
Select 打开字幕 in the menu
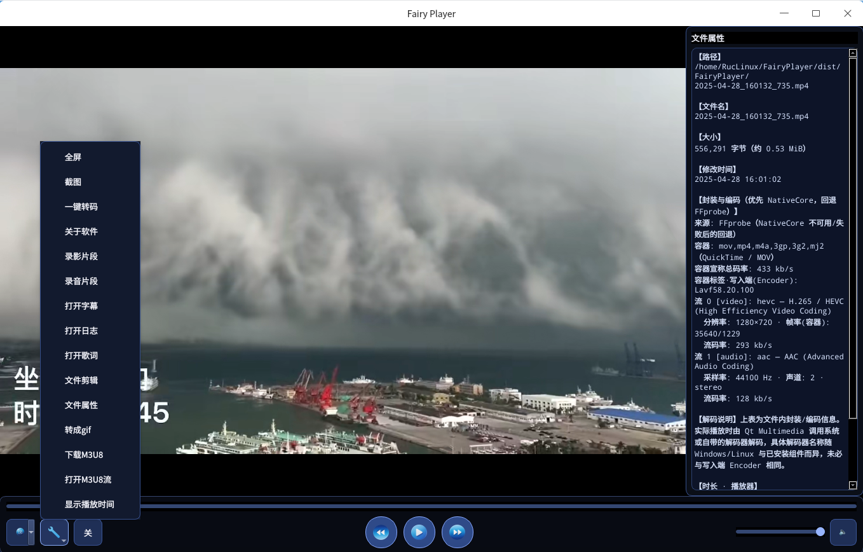point(90,306)
